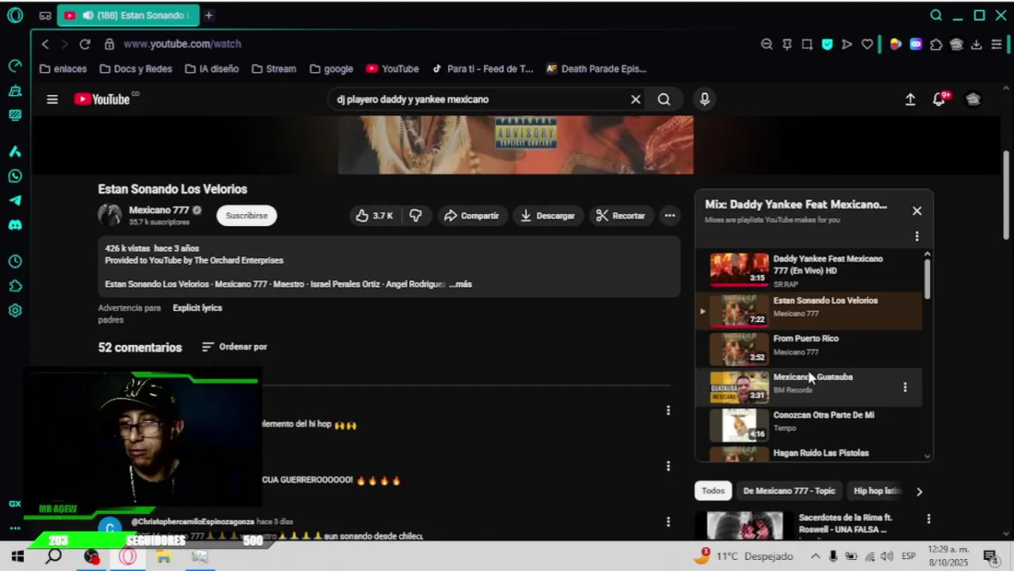This screenshot has height=571, width=1014.
Task: Click the Compartir button
Action: coord(471,216)
